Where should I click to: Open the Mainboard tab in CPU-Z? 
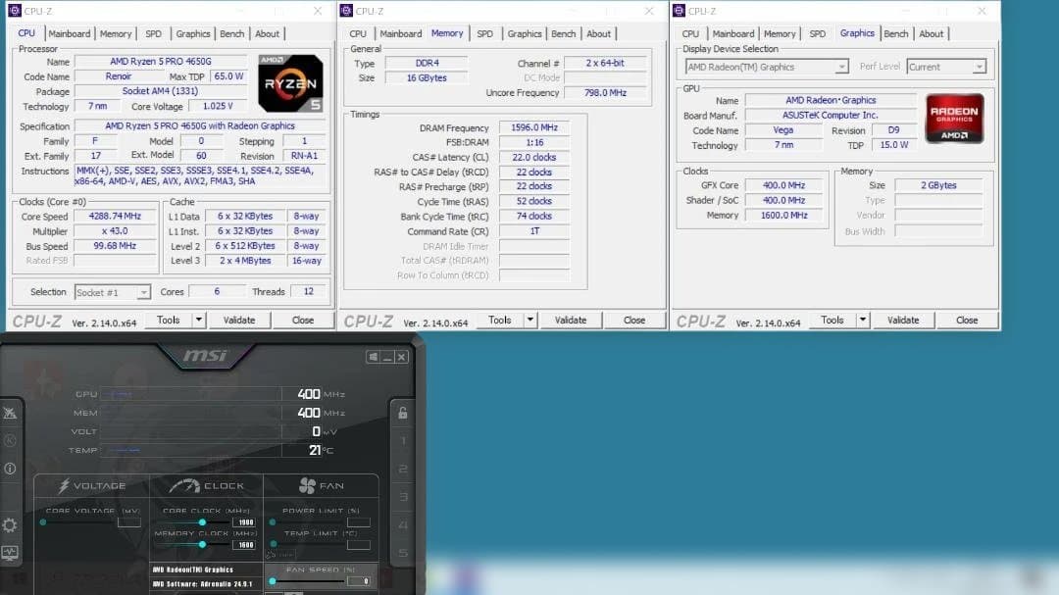tap(70, 33)
